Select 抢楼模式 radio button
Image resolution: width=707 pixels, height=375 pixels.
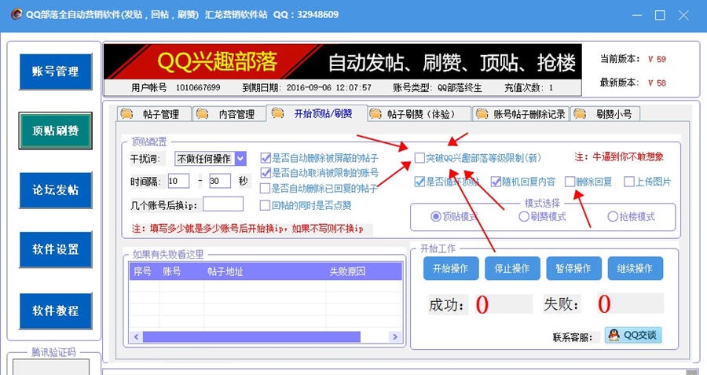click(x=612, y=217)
